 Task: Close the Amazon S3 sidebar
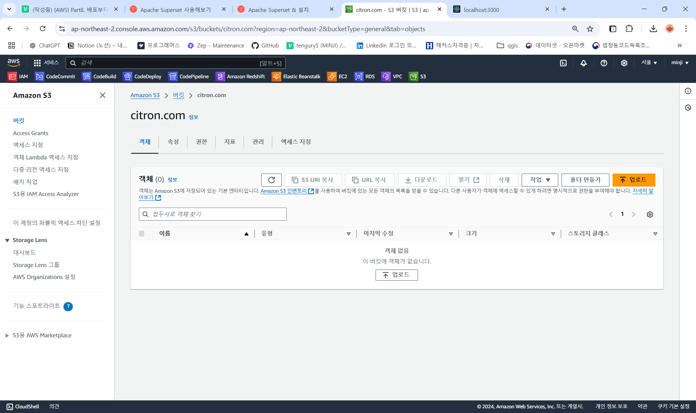click(103, 95)
